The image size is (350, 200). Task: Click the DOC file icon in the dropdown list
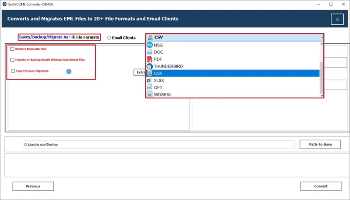(x=150, y=52)
